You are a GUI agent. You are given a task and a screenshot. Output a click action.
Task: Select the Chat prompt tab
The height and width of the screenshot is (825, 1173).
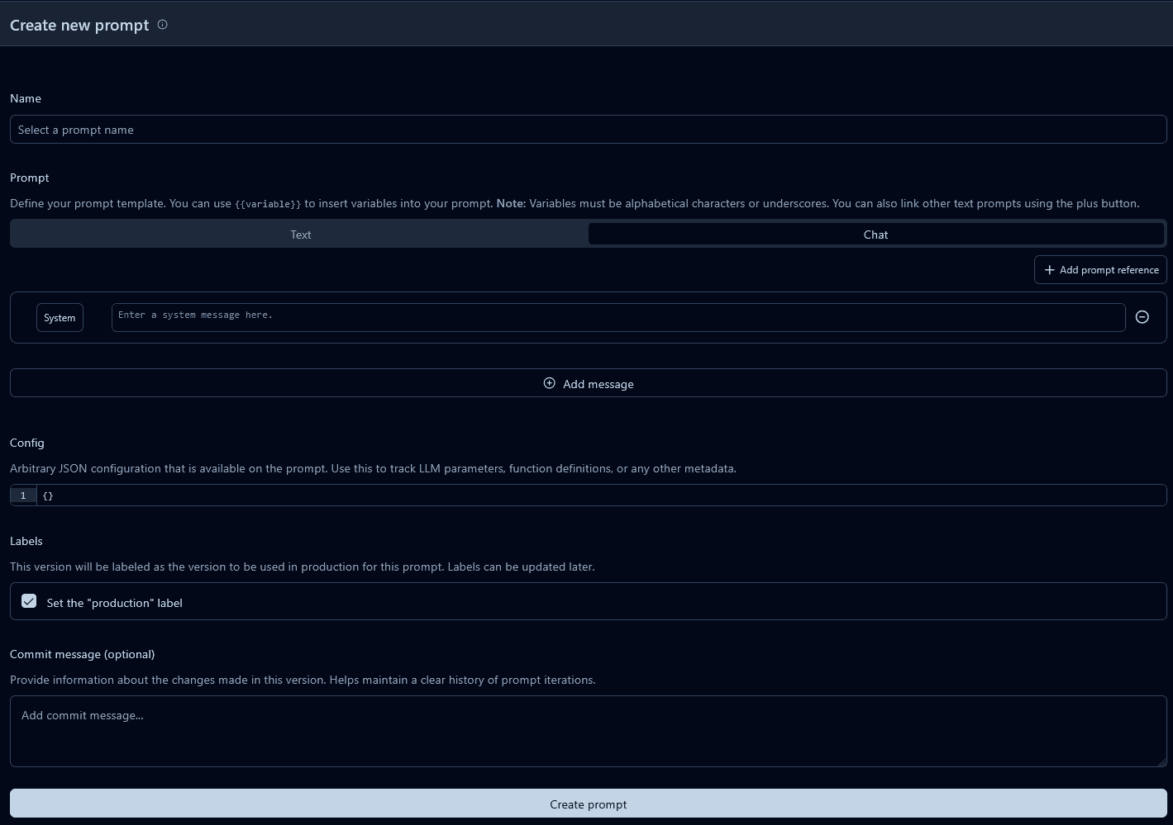coord(876,234)
